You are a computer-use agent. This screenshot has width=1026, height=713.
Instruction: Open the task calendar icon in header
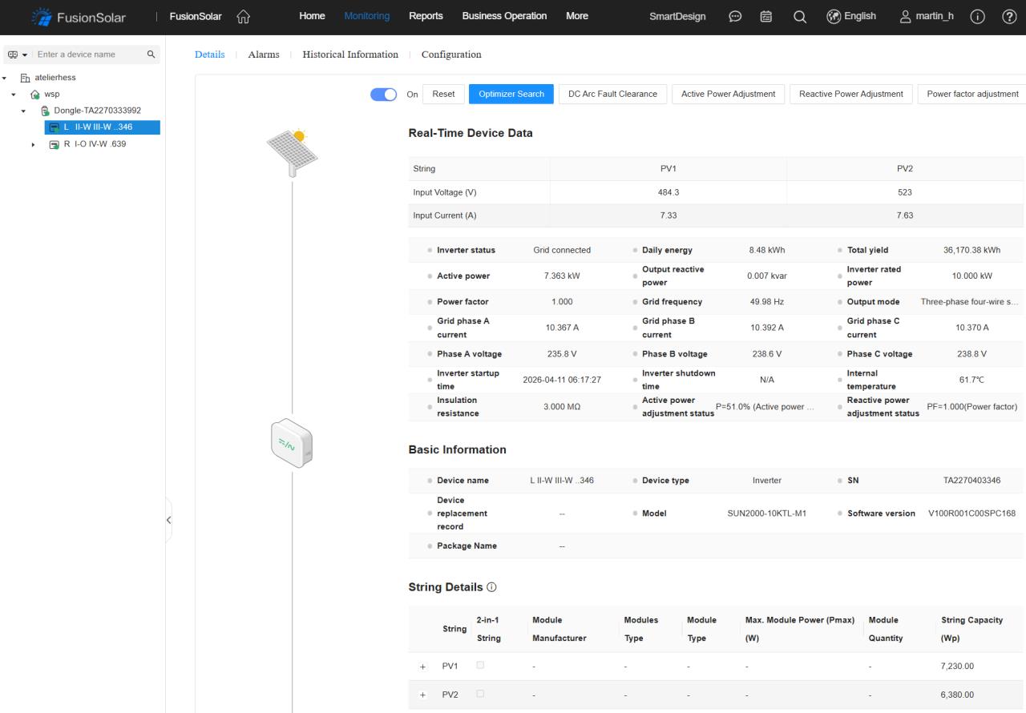pyautogui.click(x=765, y=16)
